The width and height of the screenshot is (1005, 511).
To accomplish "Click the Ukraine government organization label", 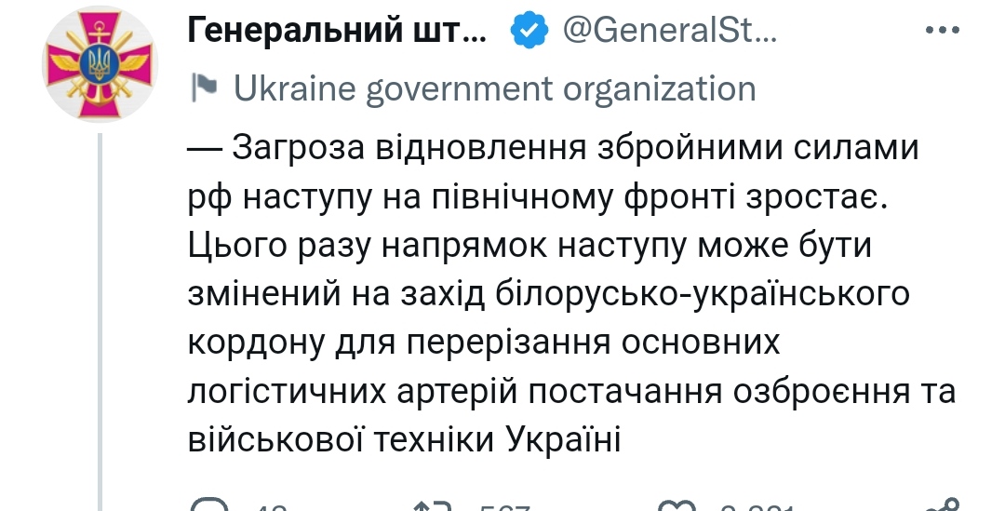I will pyautogui.click(x=494, y=88).
